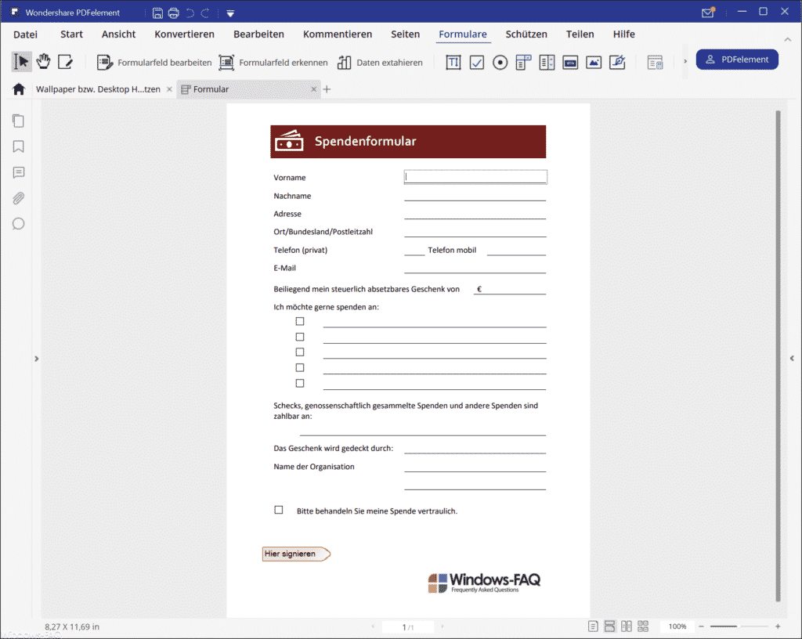Screen dimensions: 802x639
Task: Open the quick access toolbar dropdown
Action: (230, 13)
